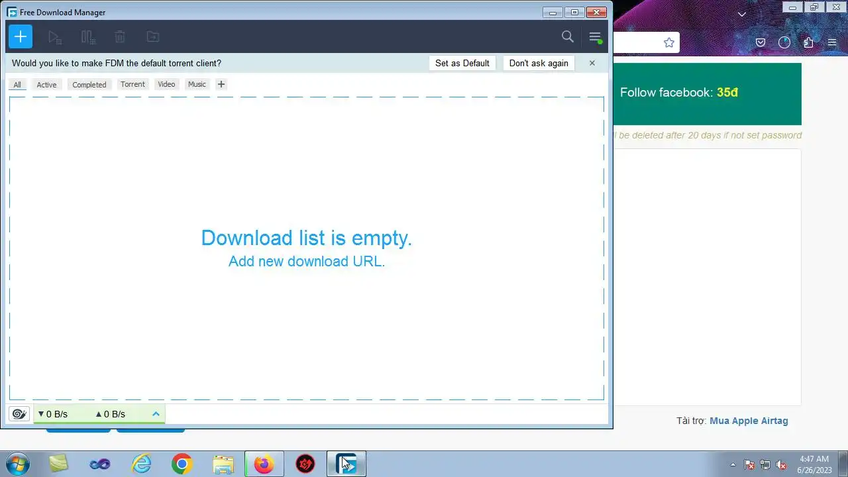
Task: Open Firefox list all tabs chevron
Action: click(742, 14)
